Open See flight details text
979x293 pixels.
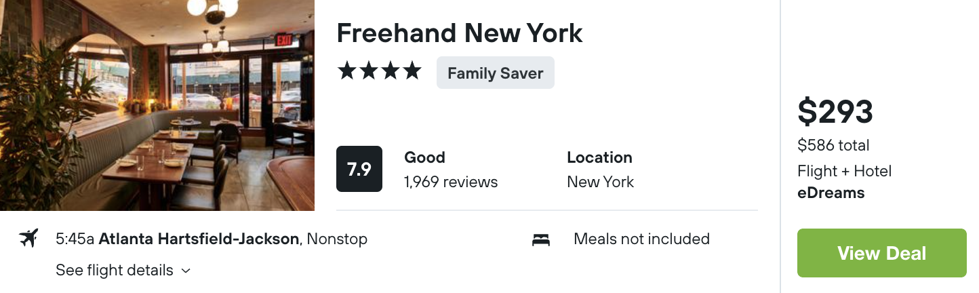[115, 270]
